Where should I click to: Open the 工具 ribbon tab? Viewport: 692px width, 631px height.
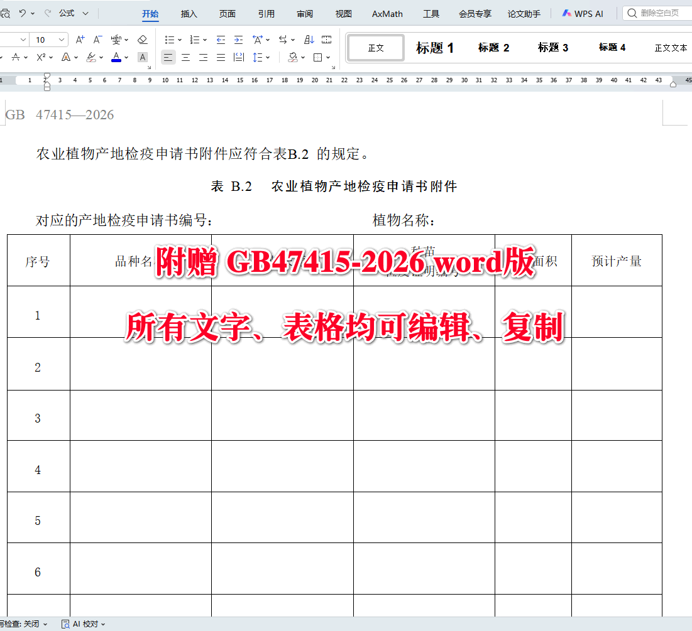point(431,14)
